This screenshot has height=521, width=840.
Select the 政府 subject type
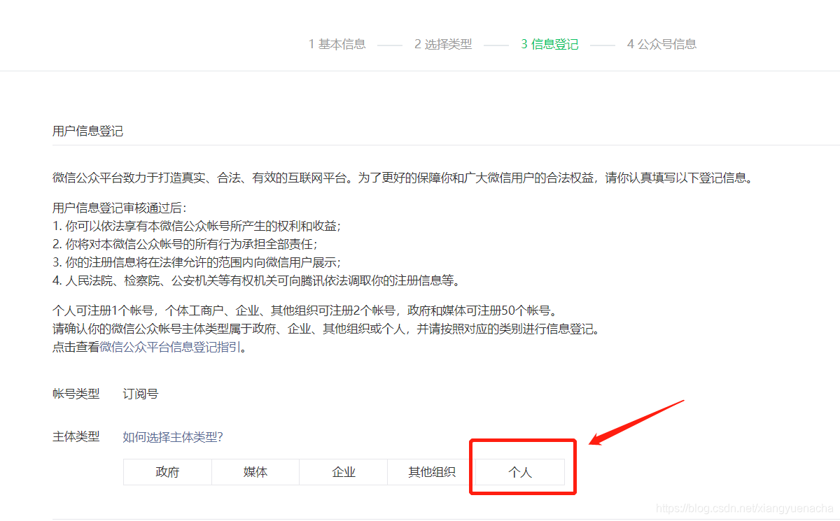pos(167,472)
